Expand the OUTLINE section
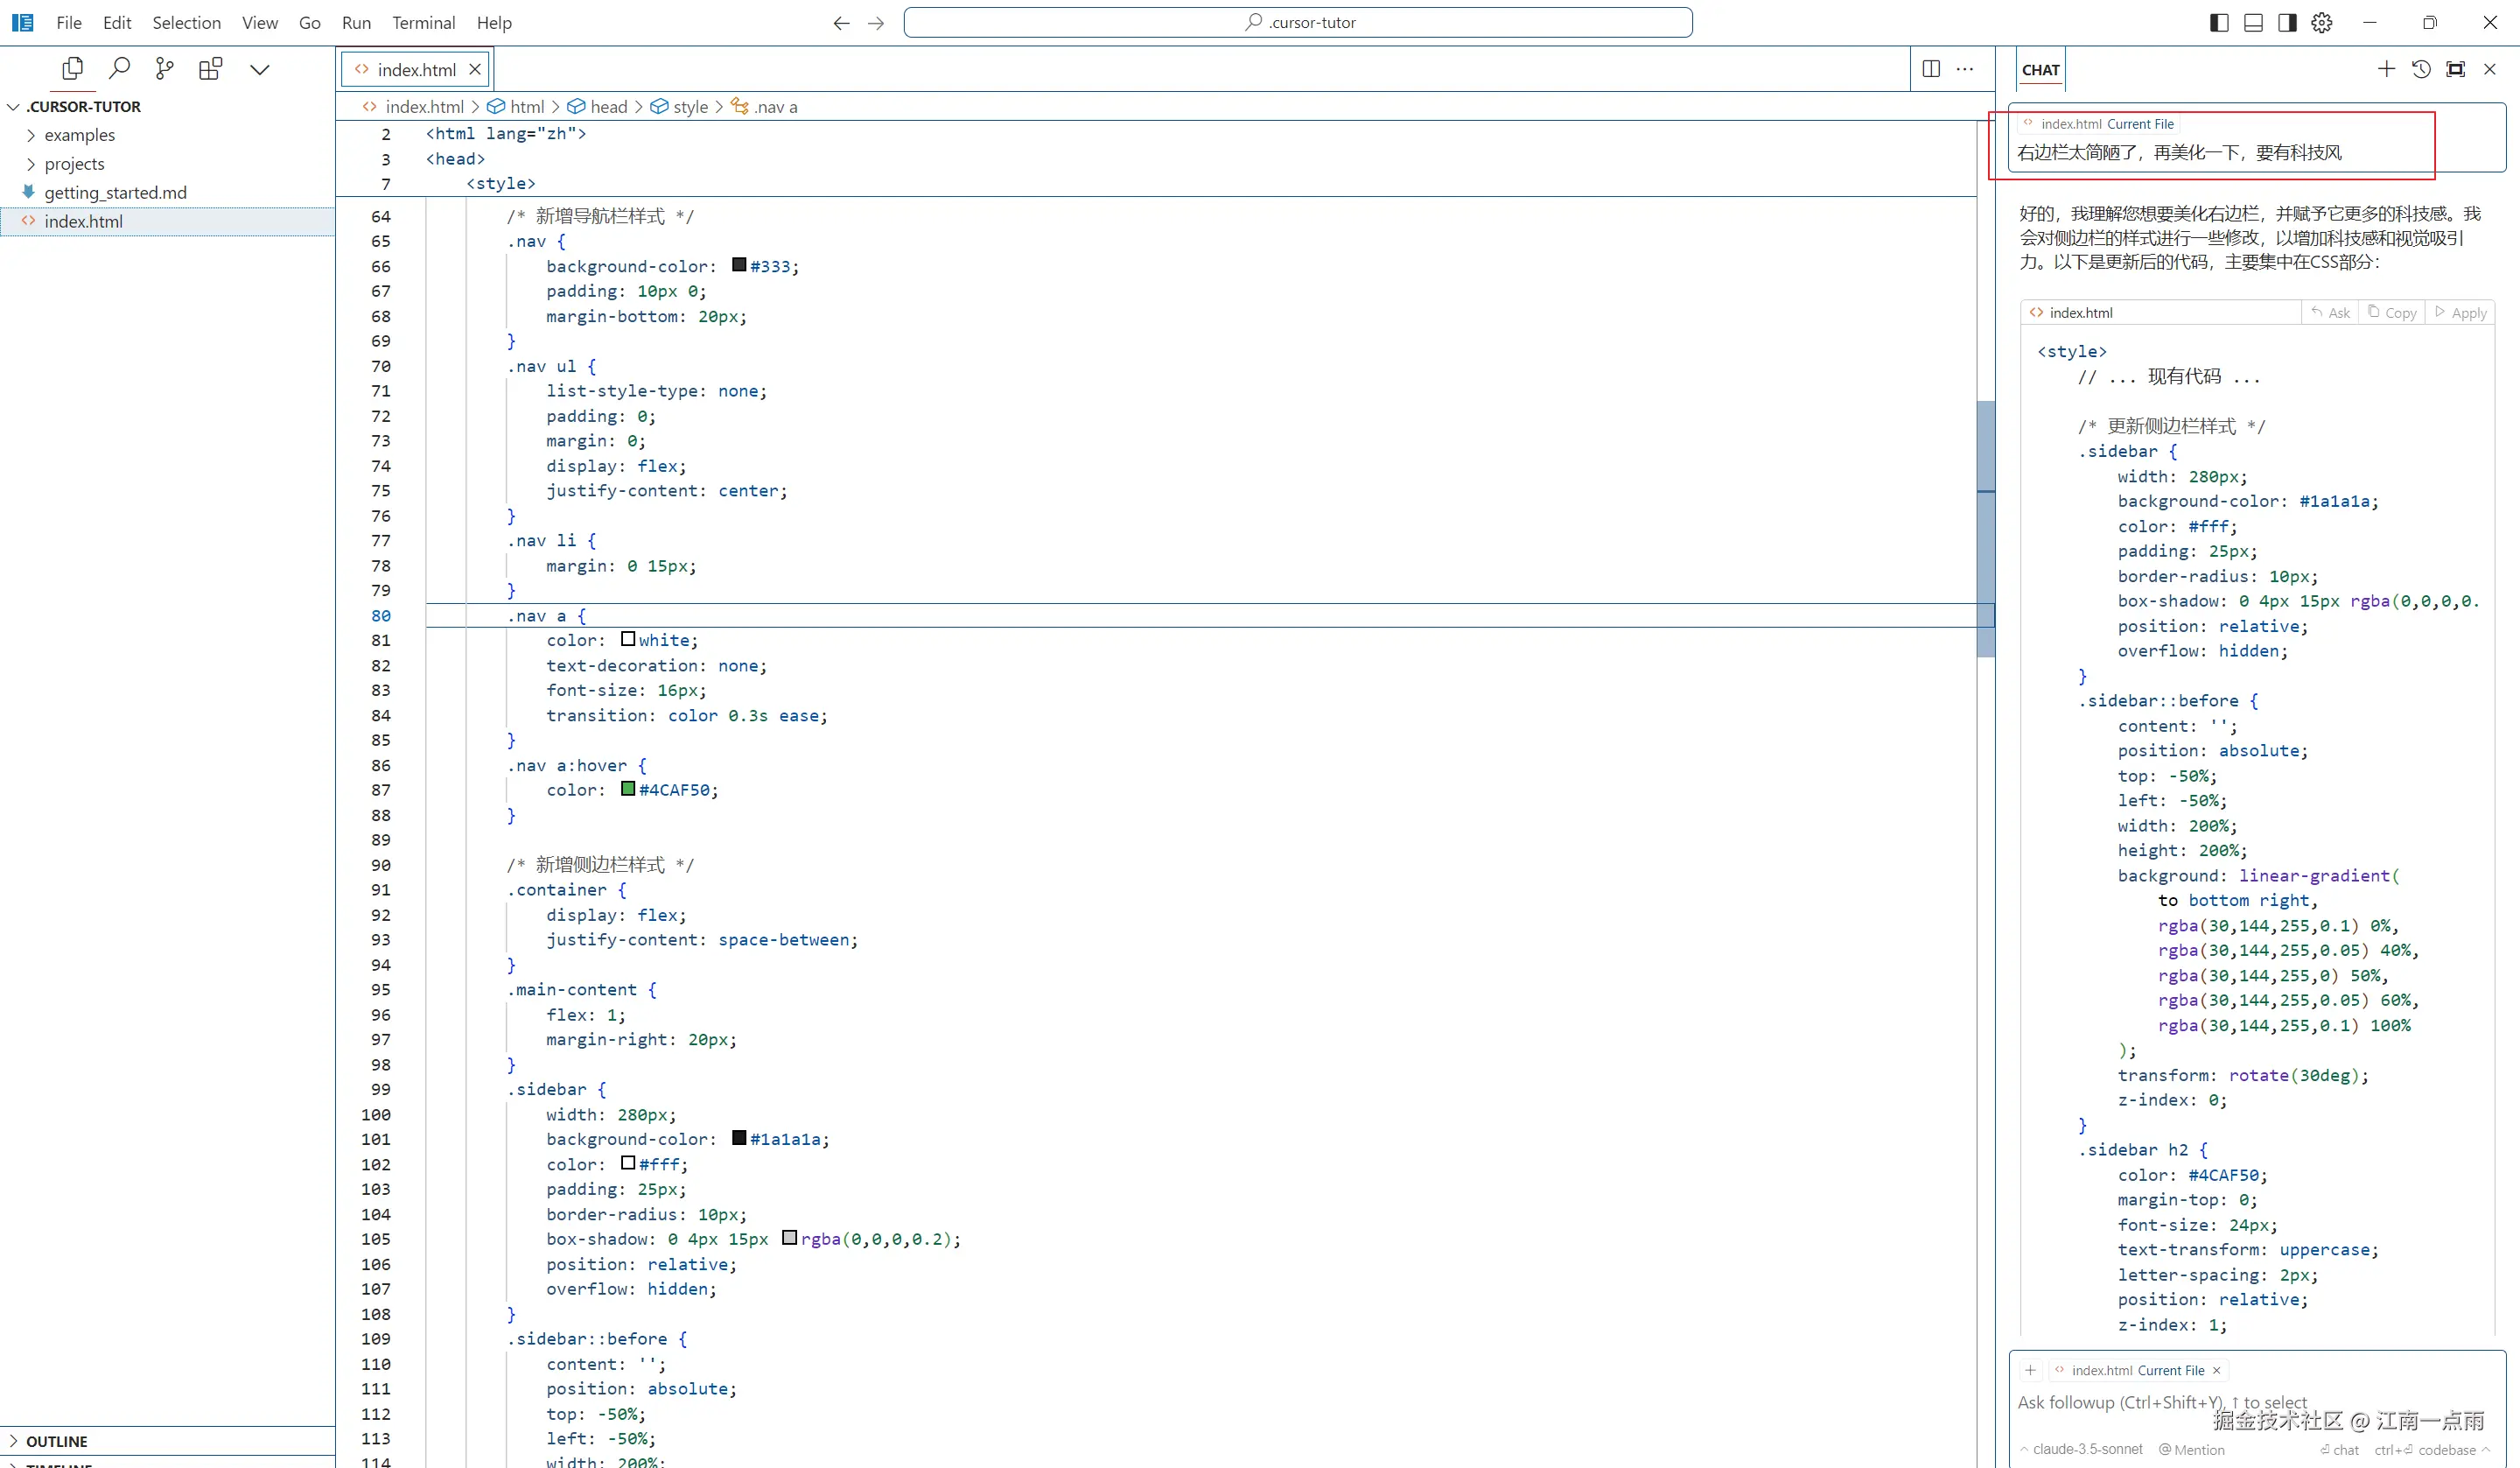The width and height of the screenshot is (2520, 1468). (x=56, y=1441)
